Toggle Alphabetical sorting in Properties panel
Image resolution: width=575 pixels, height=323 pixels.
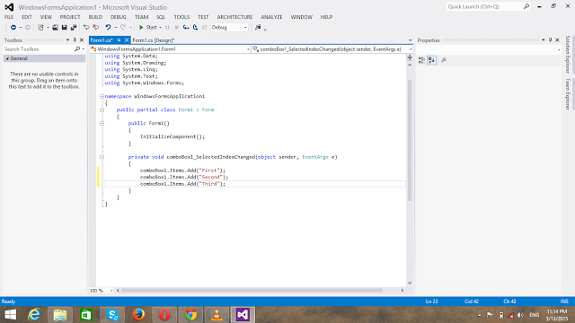pyautogui.click(x=431, y=60)
